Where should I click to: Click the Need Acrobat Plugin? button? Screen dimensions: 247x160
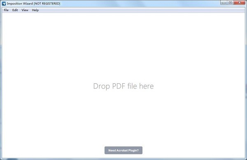[123, 151]
